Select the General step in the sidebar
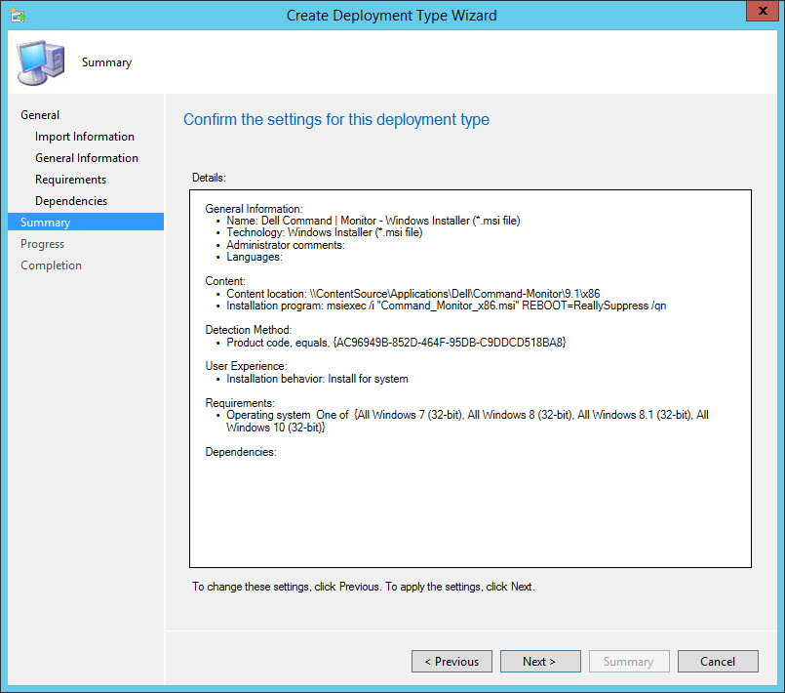This screenshot has width=785, height=693. point(40,115)
